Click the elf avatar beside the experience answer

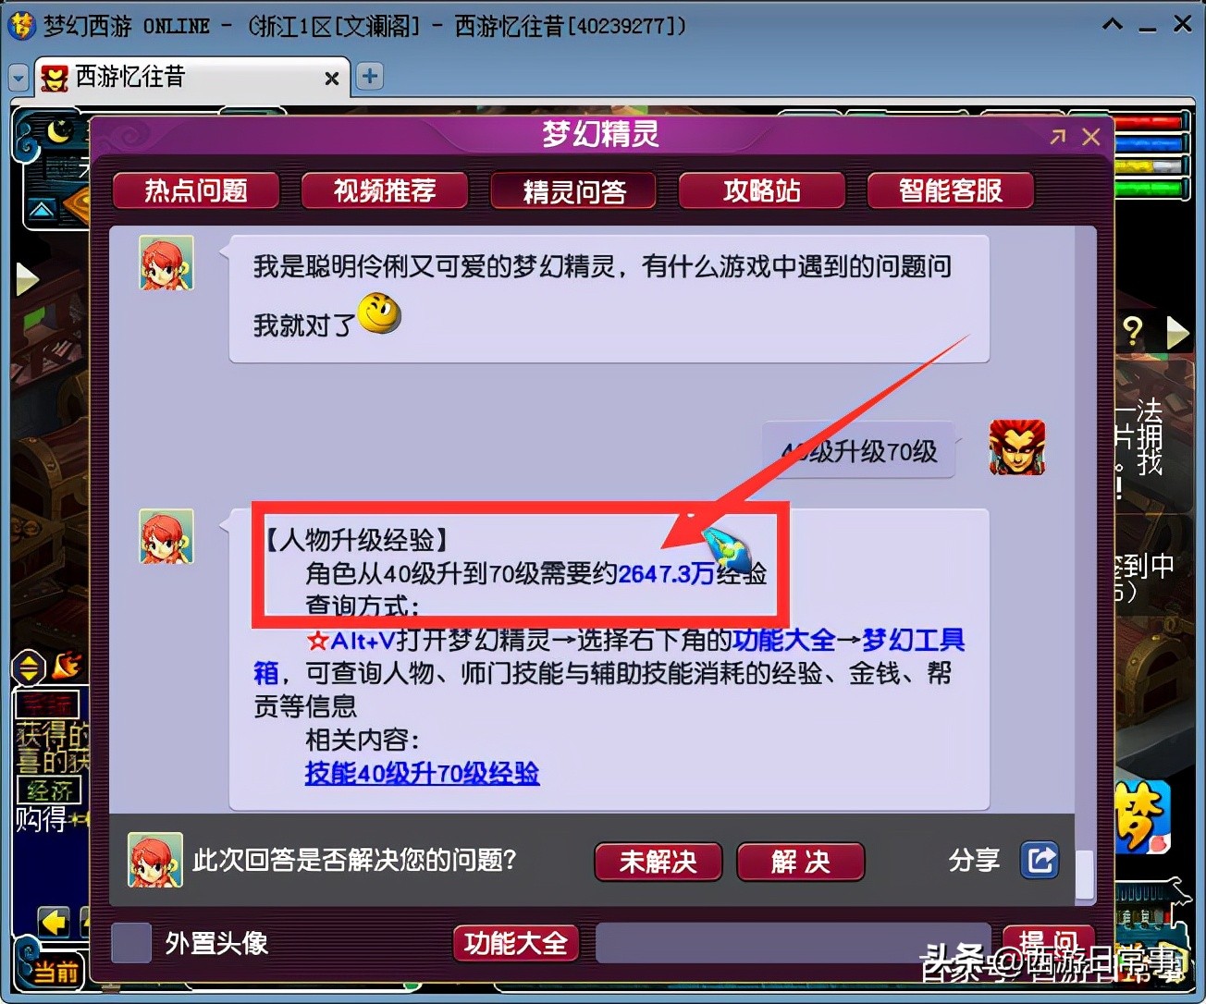[166, 536]
